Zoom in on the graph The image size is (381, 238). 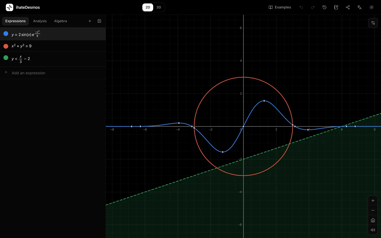[373, 201]
